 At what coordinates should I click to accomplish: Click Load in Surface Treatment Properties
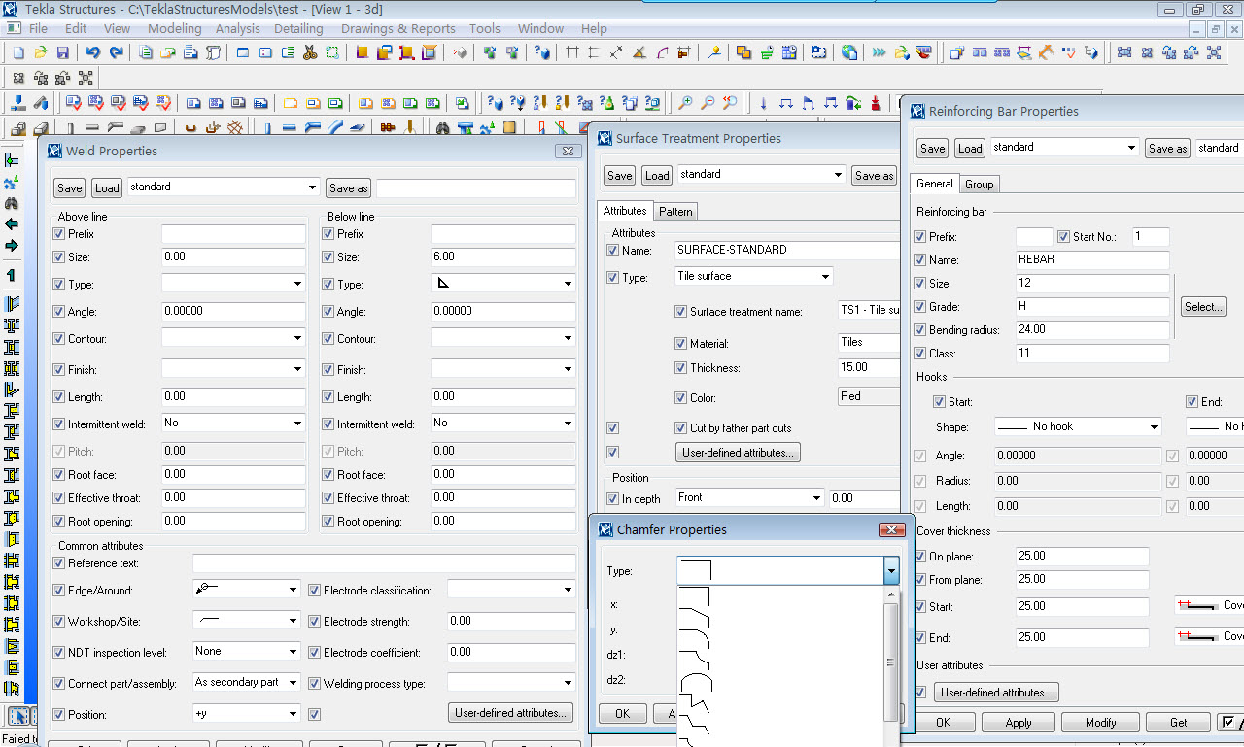point(657,176)
